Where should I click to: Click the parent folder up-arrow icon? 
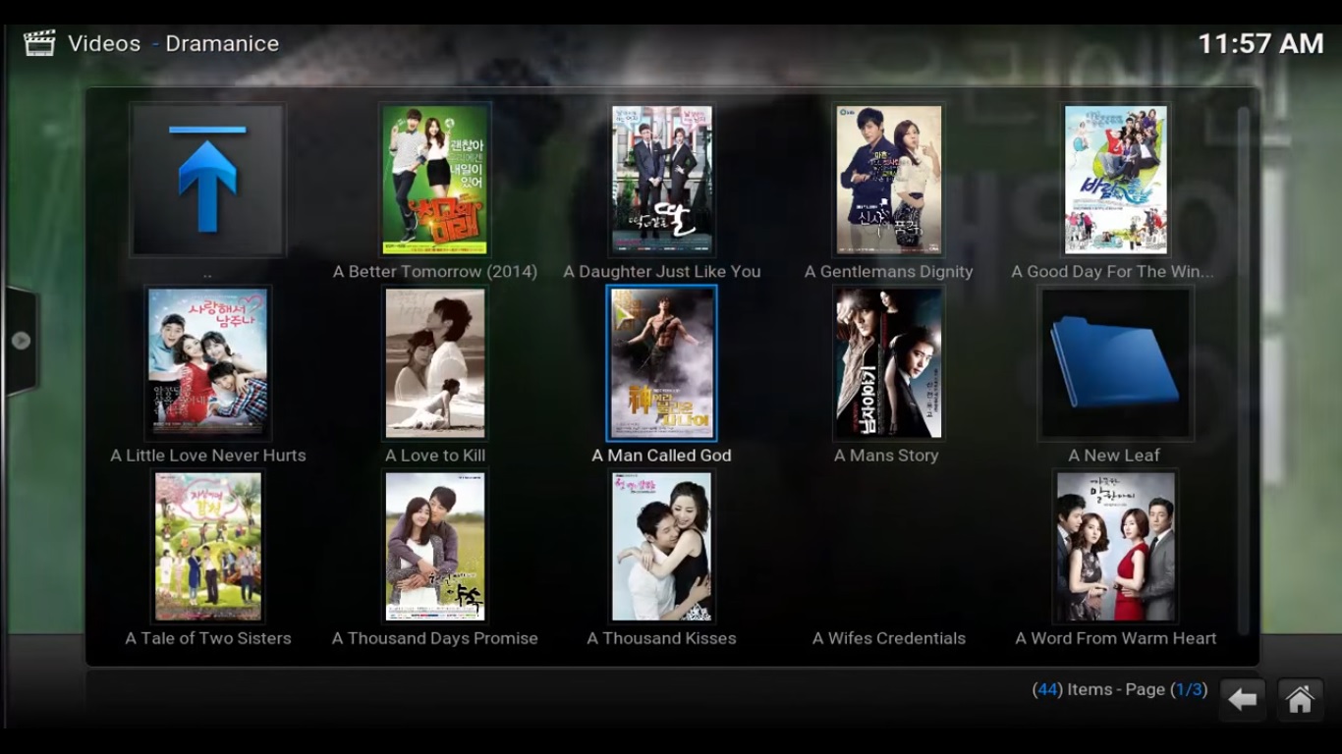tap(207, 181)
